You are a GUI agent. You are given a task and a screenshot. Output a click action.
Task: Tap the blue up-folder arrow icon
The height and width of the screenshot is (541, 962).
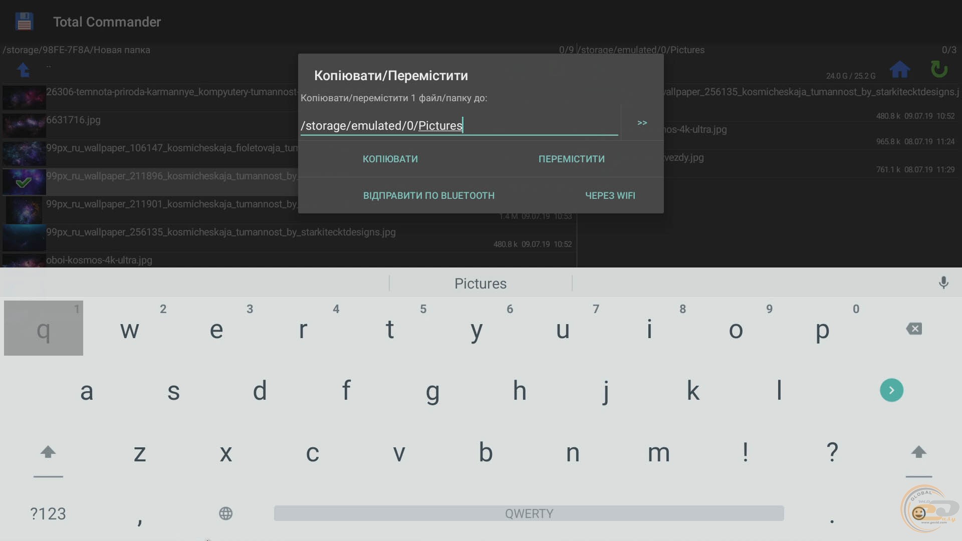click(23, 70)
